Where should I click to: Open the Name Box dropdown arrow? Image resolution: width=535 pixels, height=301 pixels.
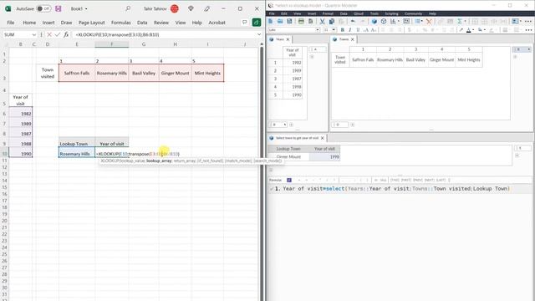[x=33, y=34]
